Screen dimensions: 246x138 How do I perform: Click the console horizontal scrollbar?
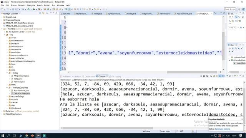tap(108, 128)
